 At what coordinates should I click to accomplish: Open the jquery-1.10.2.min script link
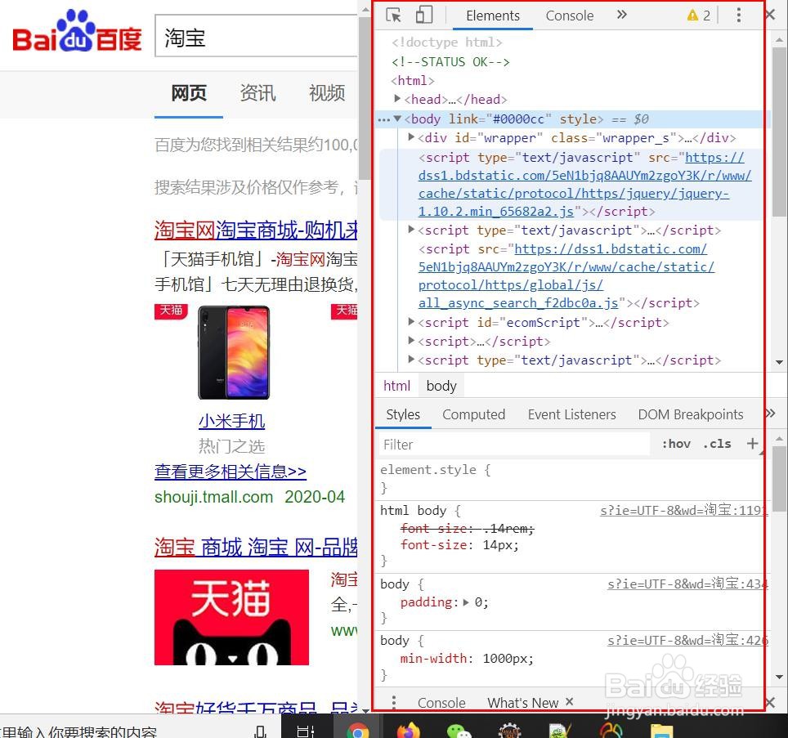[x=585, y=185]
